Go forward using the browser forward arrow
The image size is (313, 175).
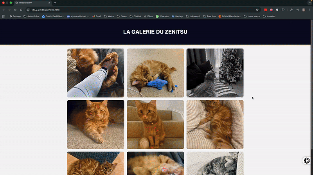pos(9,10)
